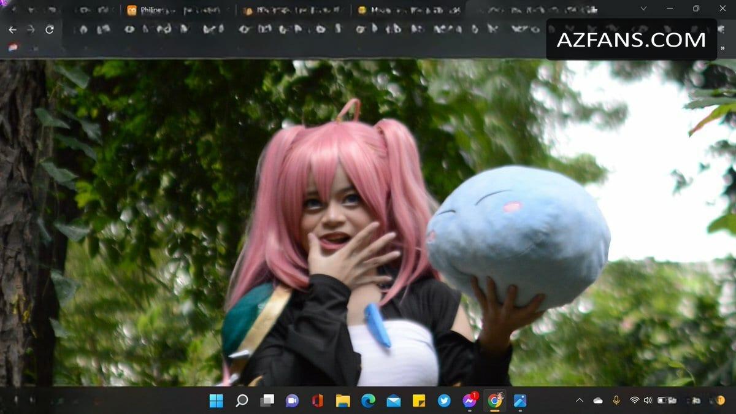Click the speaker volume icon in tray
Viewport: 736px width, 414px height.
click(x=648, y=401)
